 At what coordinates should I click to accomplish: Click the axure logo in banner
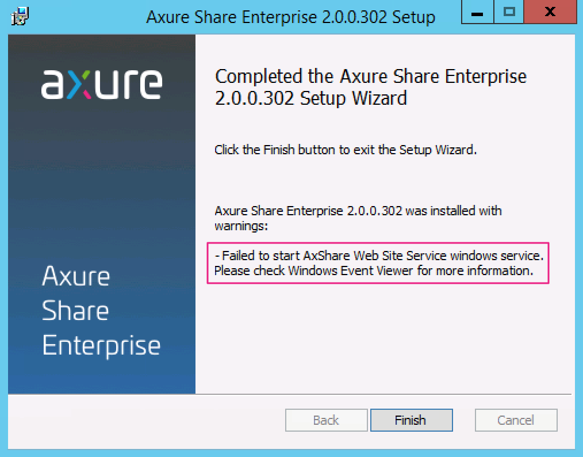tap(102, 85)
